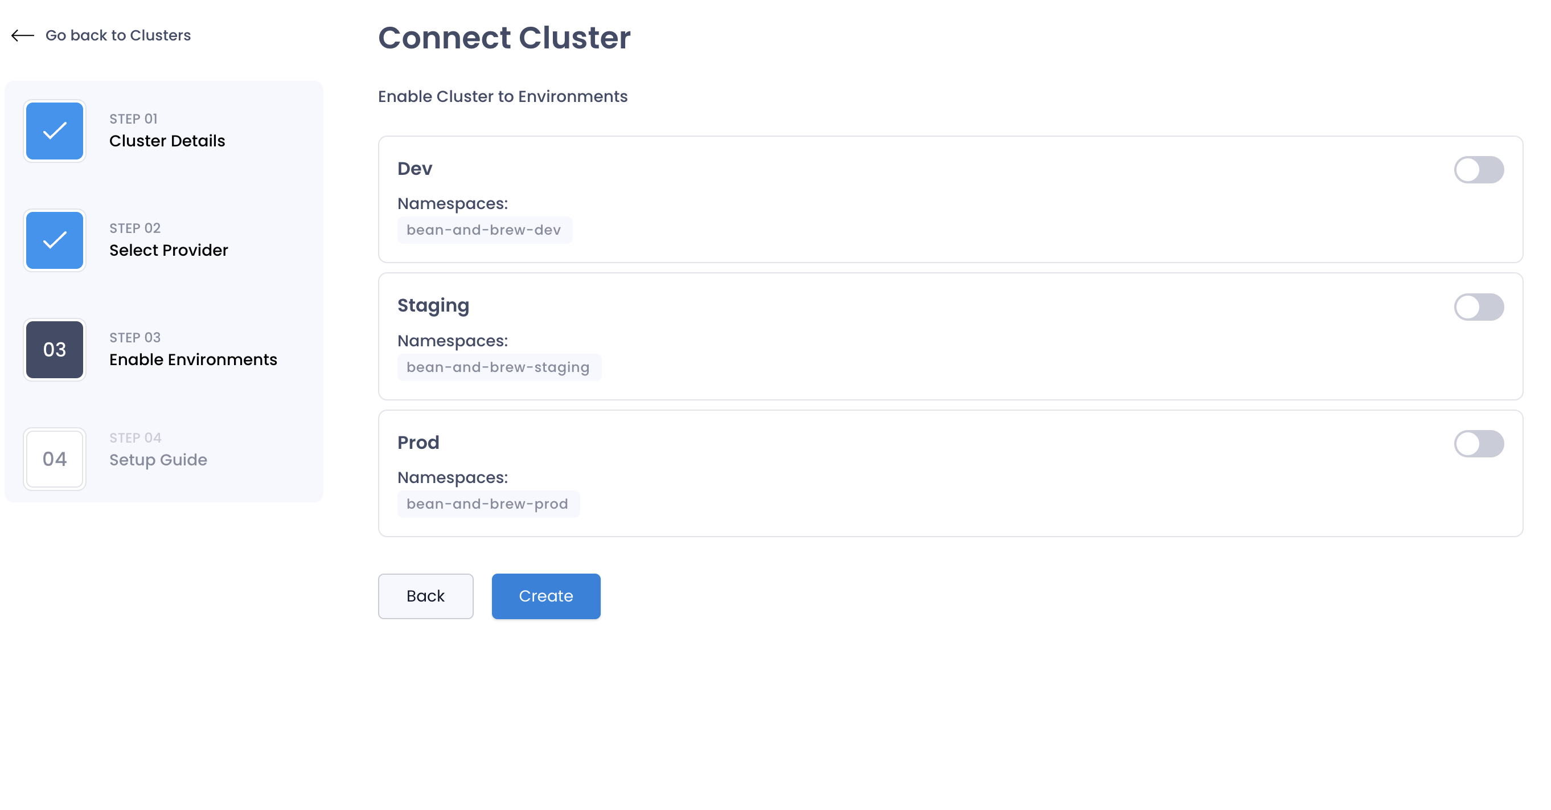
Task: Click the bean-and-brew-dev namespace tag
Action: pyautogui.click(x=485, y=230)
